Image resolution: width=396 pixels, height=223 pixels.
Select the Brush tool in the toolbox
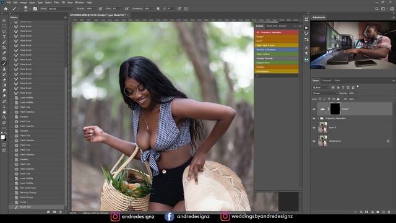pyautogui.click(x=4, y=63)
